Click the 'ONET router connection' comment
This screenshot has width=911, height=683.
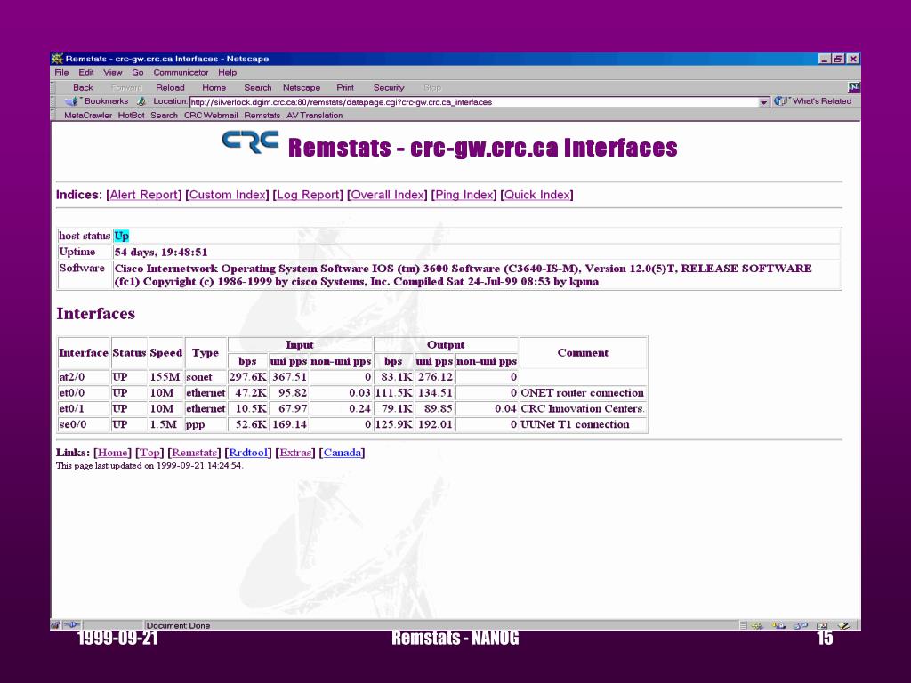(582, 392)
